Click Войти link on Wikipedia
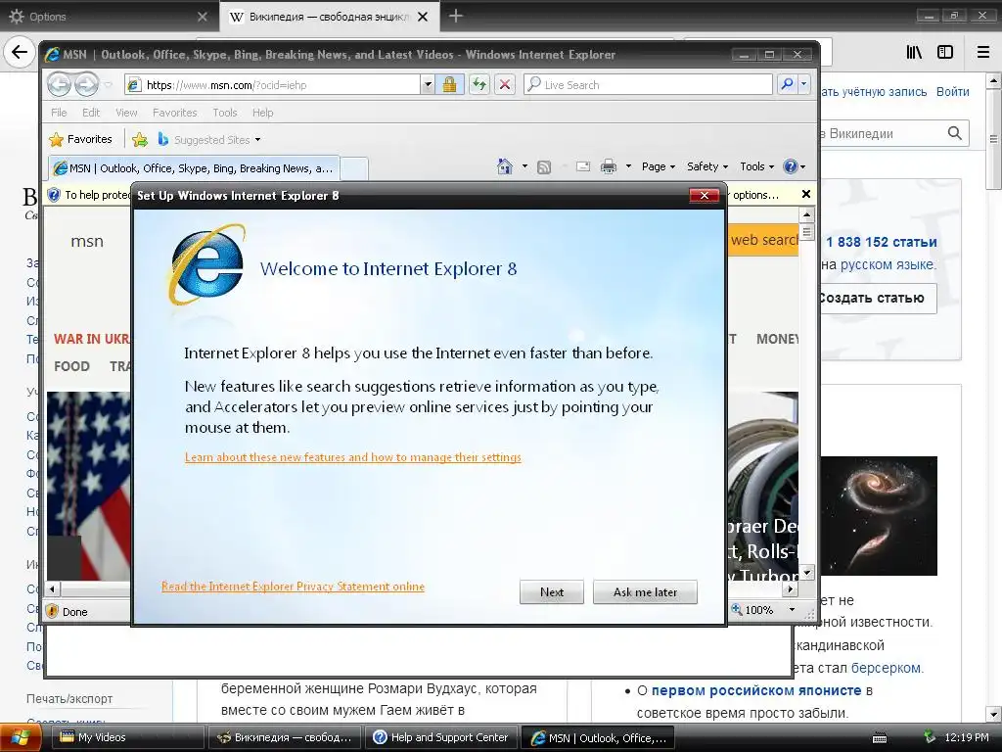This screenshot has width=1002, height=752. [x=953, y=91]
